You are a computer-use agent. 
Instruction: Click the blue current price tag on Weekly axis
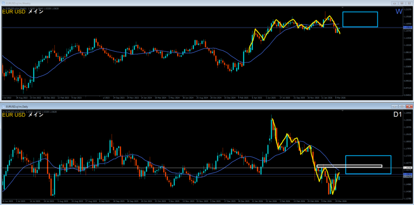point(408,27)
